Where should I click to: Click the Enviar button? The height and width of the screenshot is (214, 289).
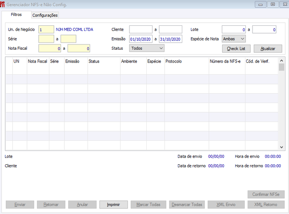tap(20, 205)
